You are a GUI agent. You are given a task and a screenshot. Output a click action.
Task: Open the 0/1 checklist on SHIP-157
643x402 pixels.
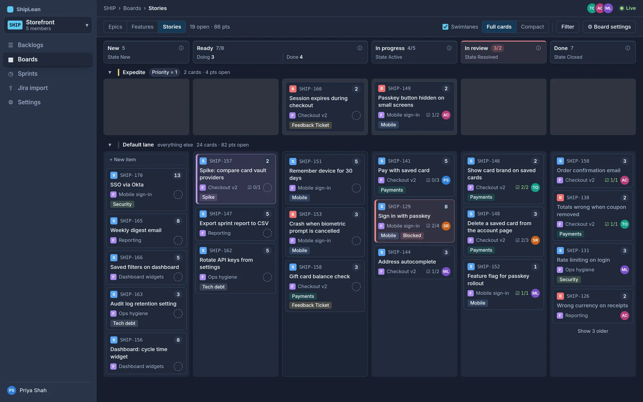(254, 187)
